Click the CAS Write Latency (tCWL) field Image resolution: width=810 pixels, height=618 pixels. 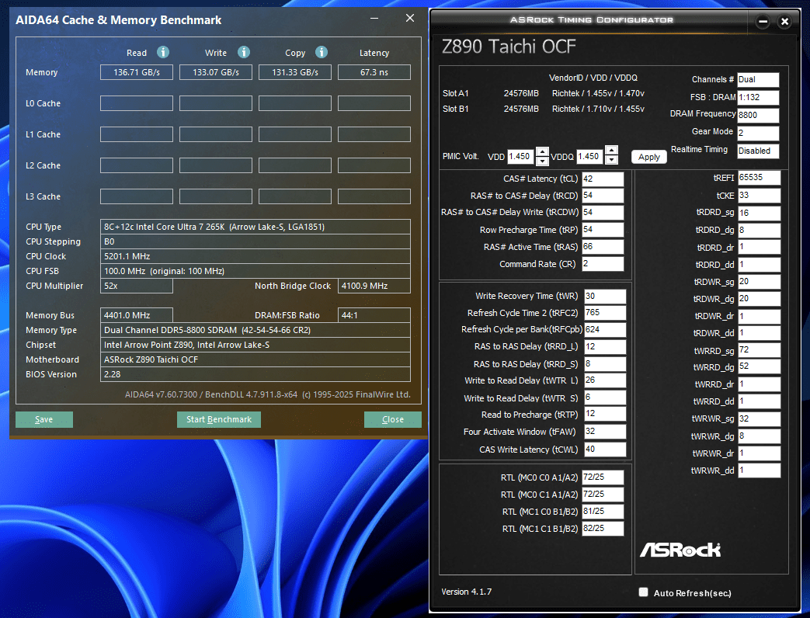[x=605, y=450]
